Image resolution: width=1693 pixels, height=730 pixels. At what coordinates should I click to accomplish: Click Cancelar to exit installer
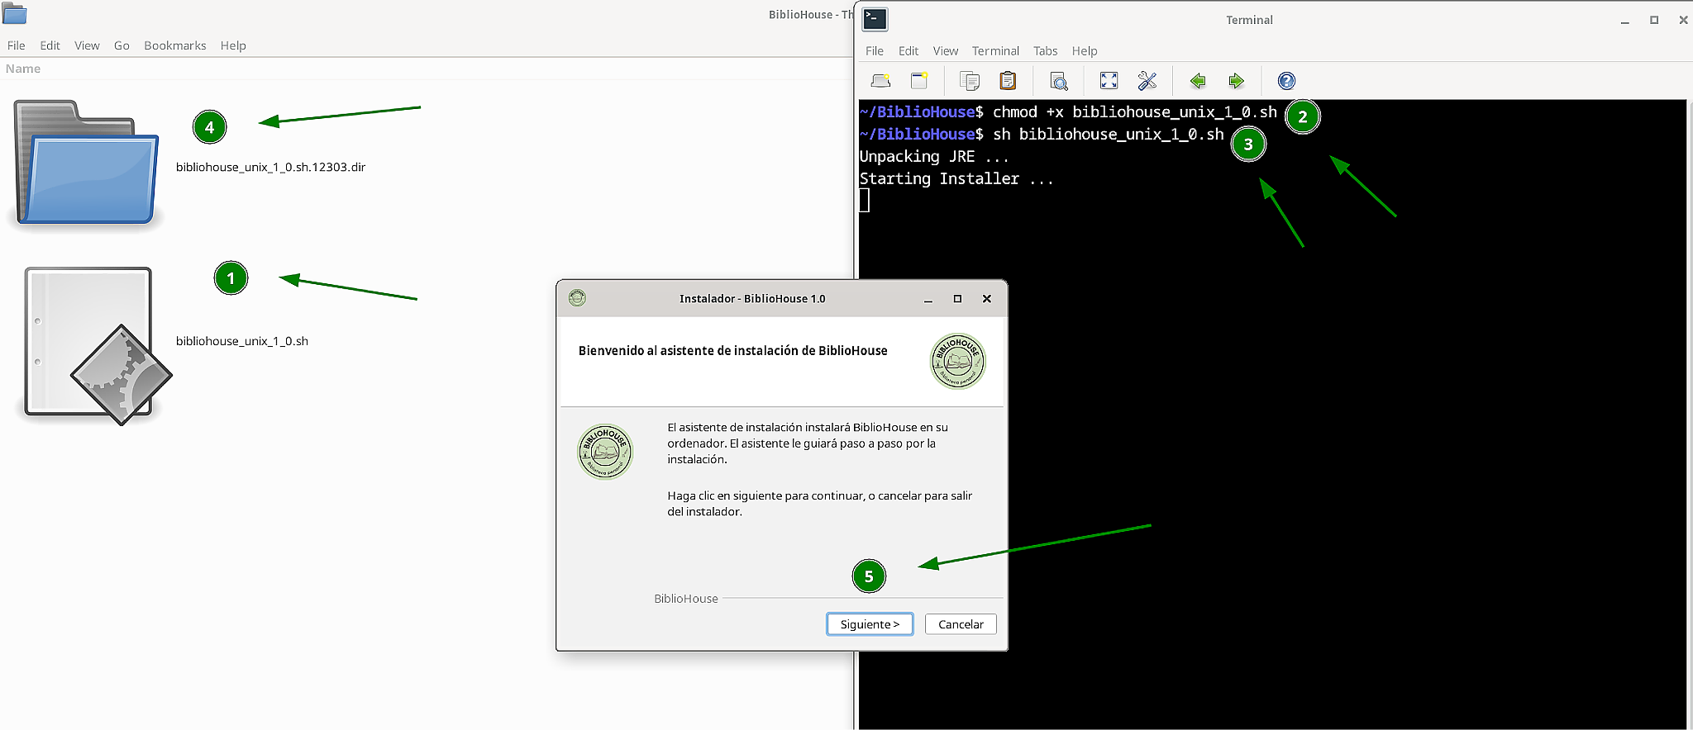point(961,624)
